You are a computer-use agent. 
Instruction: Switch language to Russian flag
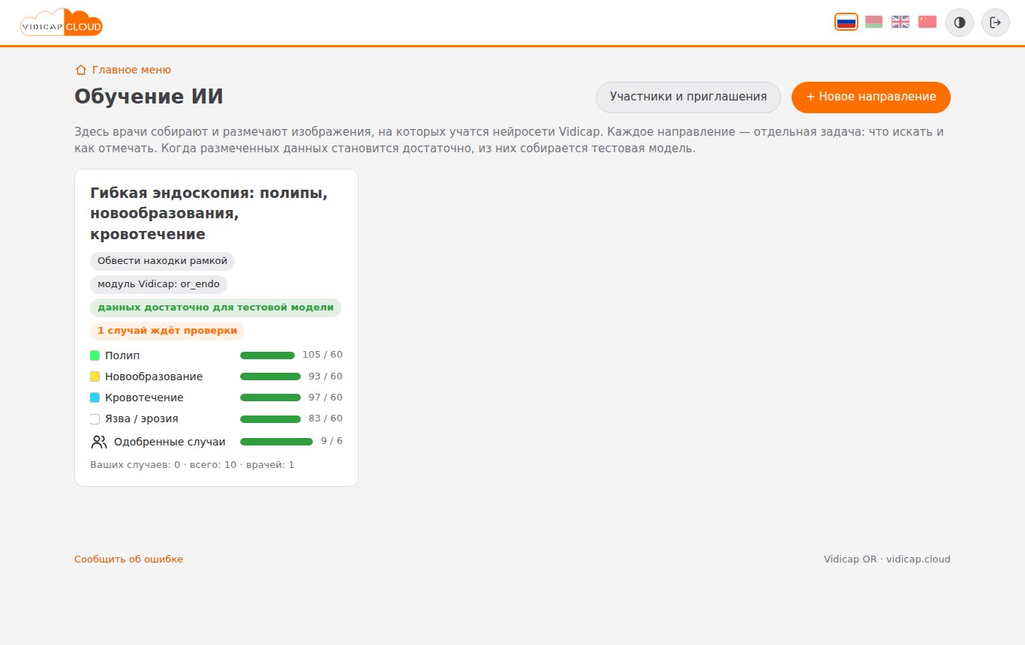(846, 22)
